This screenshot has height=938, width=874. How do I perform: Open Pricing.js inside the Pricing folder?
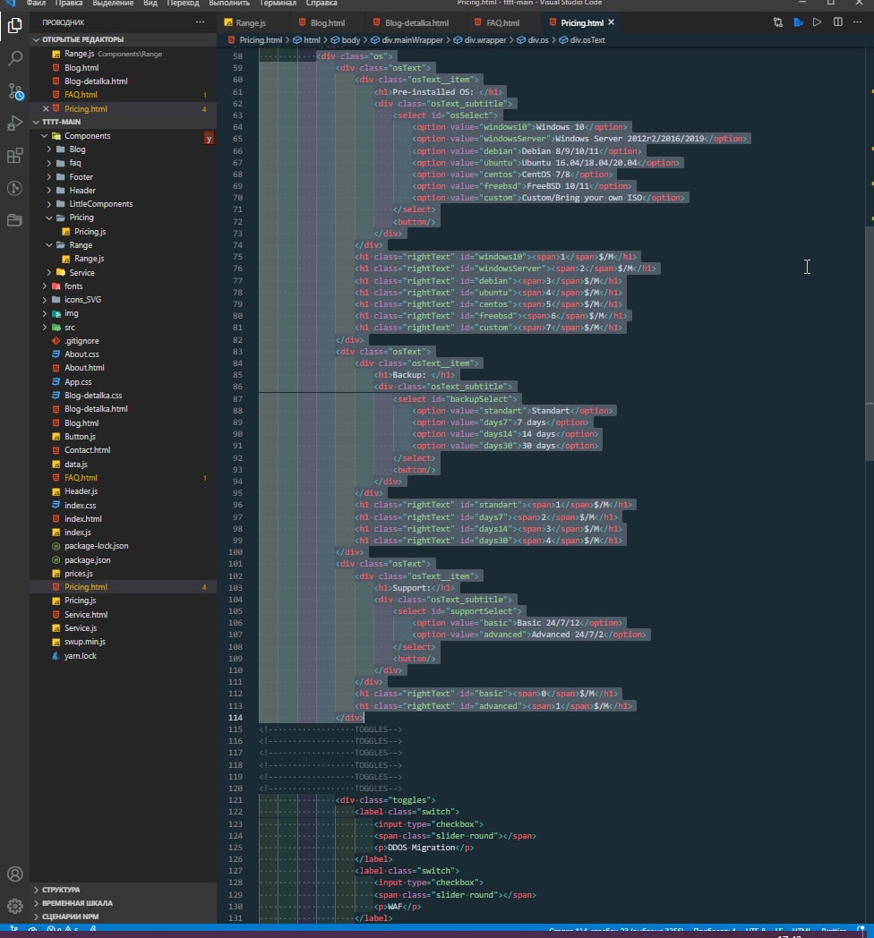pyautogui.click(x=90, y=232)
